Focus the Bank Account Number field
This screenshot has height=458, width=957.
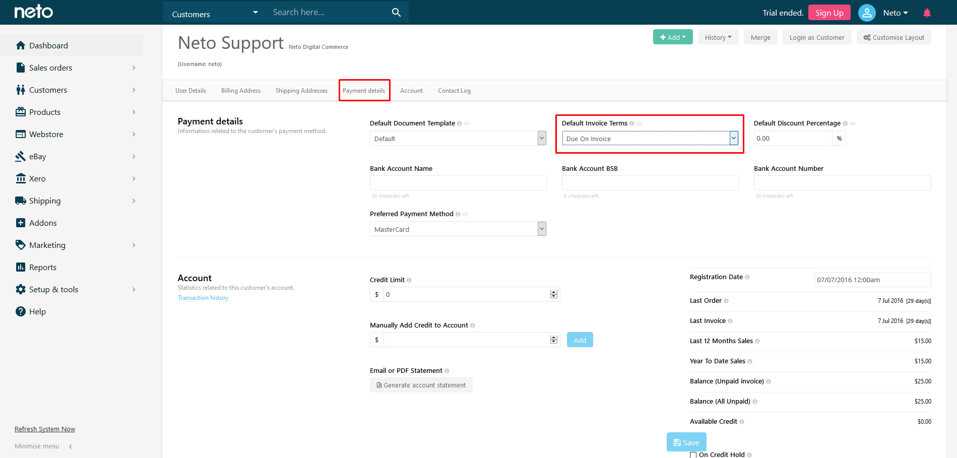(842, 183)
